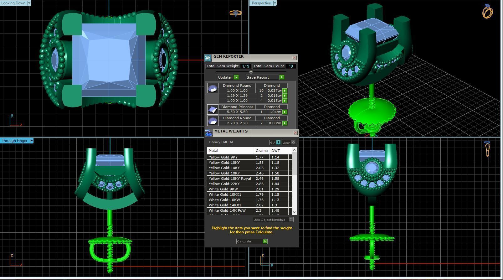
Task: Click the metal list scrollbar down arrow
Action: point(294,212)
